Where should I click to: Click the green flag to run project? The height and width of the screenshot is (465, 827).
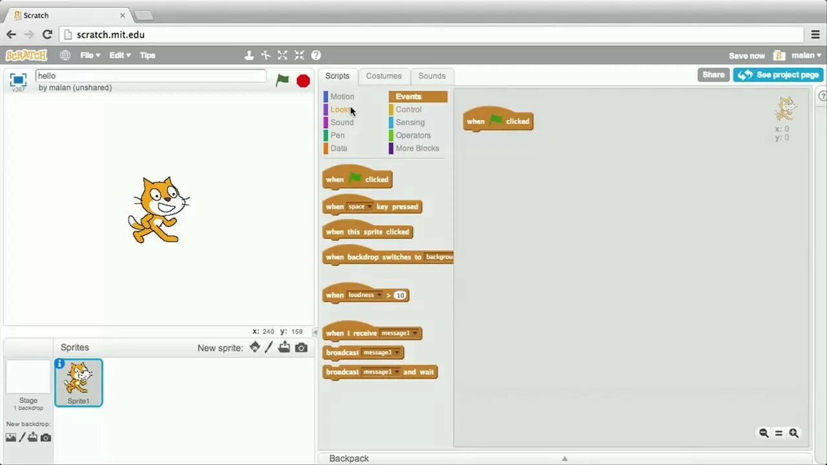click(x=282, y=80)
